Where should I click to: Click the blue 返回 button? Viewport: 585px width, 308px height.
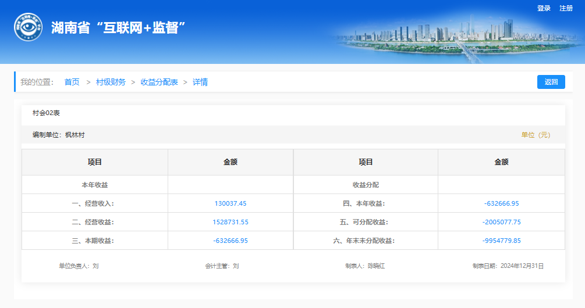(551, 82)
